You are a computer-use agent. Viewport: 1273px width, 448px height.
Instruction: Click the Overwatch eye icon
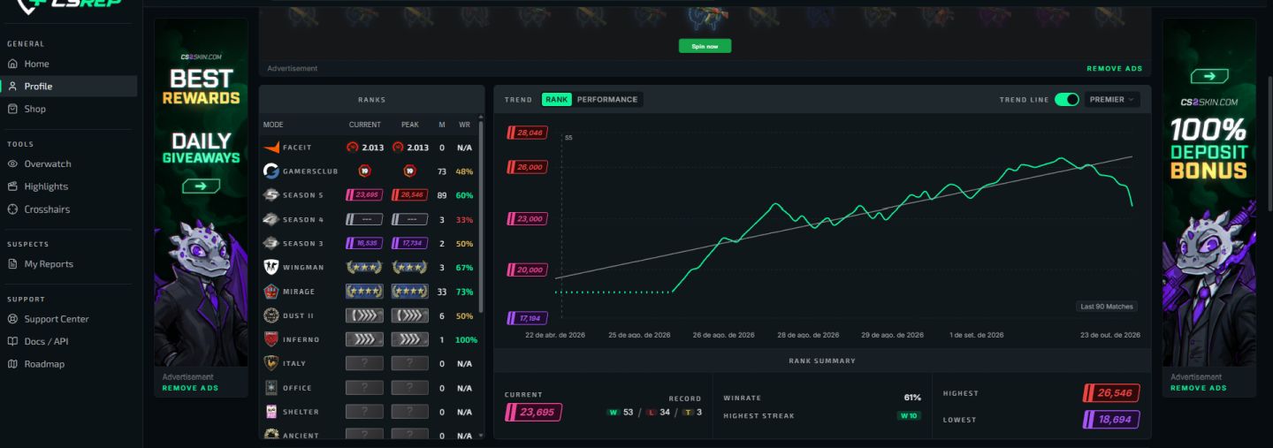(12, 163)
